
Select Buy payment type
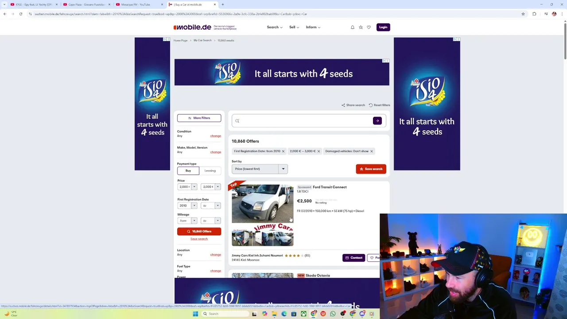(188, 171)
